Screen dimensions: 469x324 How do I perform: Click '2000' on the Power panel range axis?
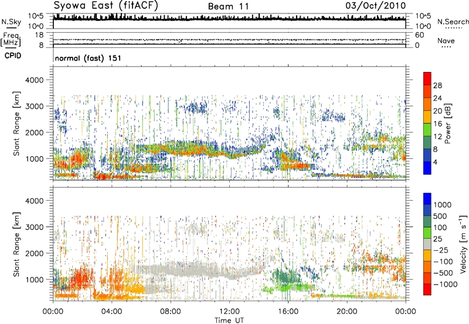(35, 132)
